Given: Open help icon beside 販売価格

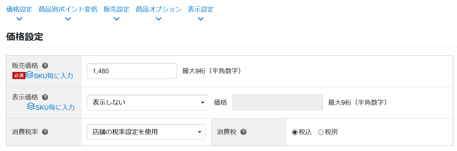Looking at the screenshot, I should point(45,66).
